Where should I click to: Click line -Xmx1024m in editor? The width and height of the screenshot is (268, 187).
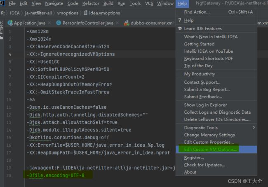pos(39,39)
